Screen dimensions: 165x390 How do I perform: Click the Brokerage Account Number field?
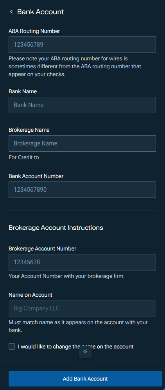(82, 262)
